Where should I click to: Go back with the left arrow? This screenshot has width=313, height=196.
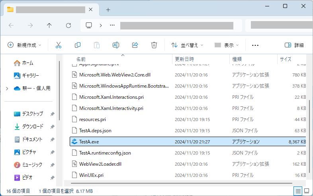[11, 25]
